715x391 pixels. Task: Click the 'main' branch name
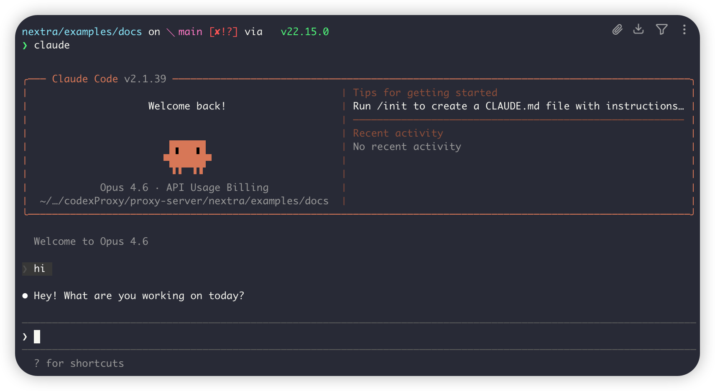(190, 32)
